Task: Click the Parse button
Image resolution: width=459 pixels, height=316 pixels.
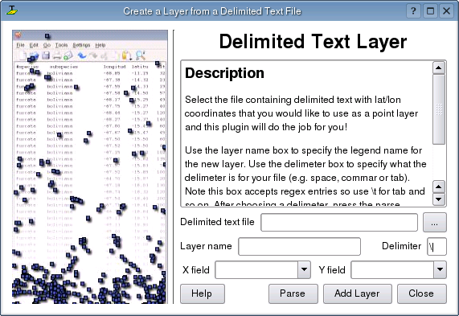Action: click(293, 293)
